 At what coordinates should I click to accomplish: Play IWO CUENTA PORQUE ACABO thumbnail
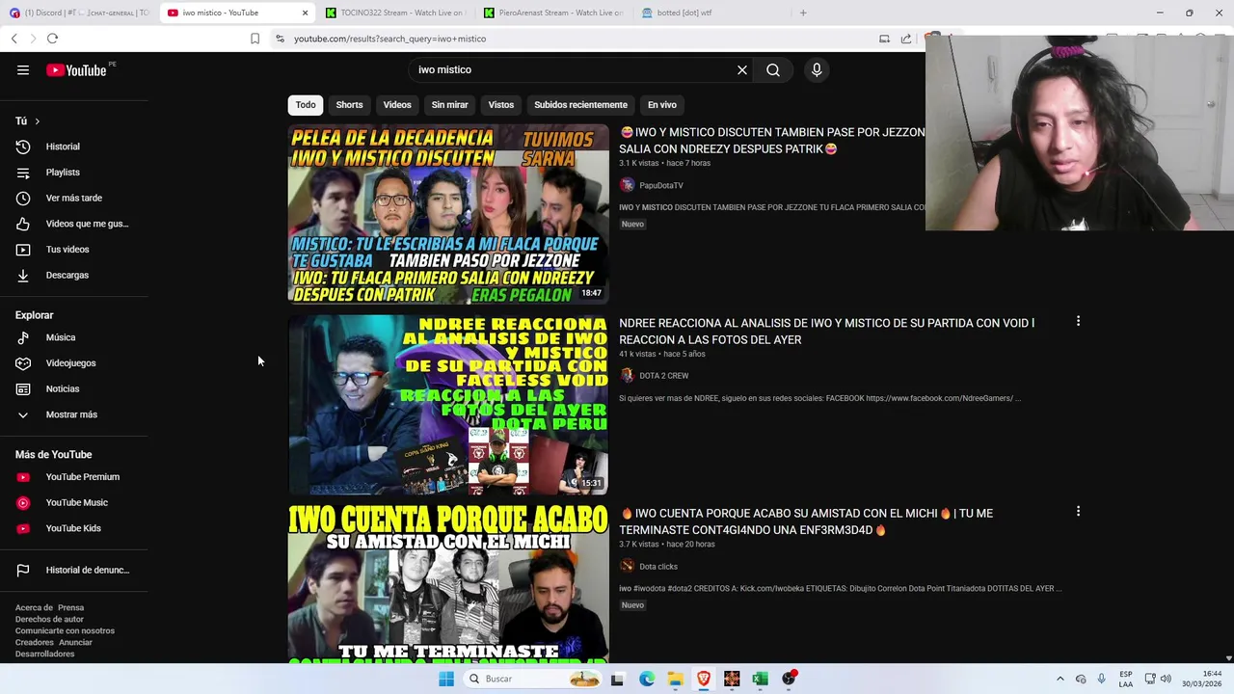(x=448, y=583)
